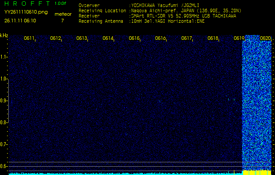The width and height of the screenshot is (275, 175).
Task: Click the yellow bar at the bottom right
Action: [257, 172]
